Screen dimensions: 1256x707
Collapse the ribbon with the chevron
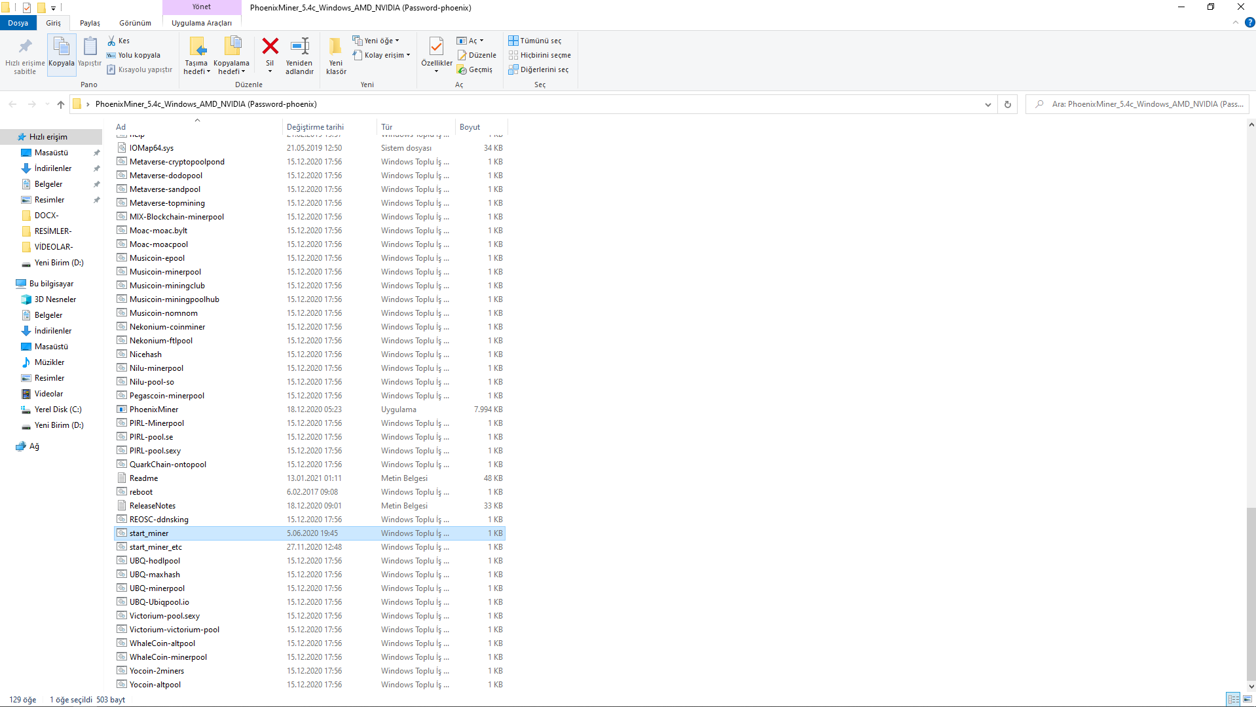click(x=1236, y=23)
